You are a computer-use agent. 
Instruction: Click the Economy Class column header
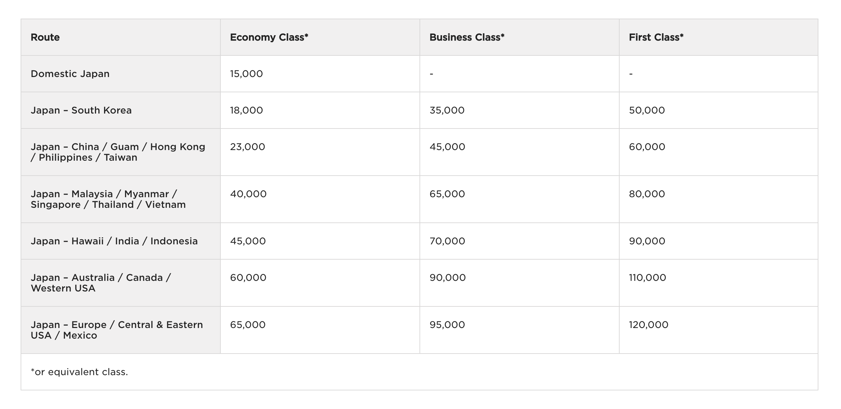coord(269,37)
